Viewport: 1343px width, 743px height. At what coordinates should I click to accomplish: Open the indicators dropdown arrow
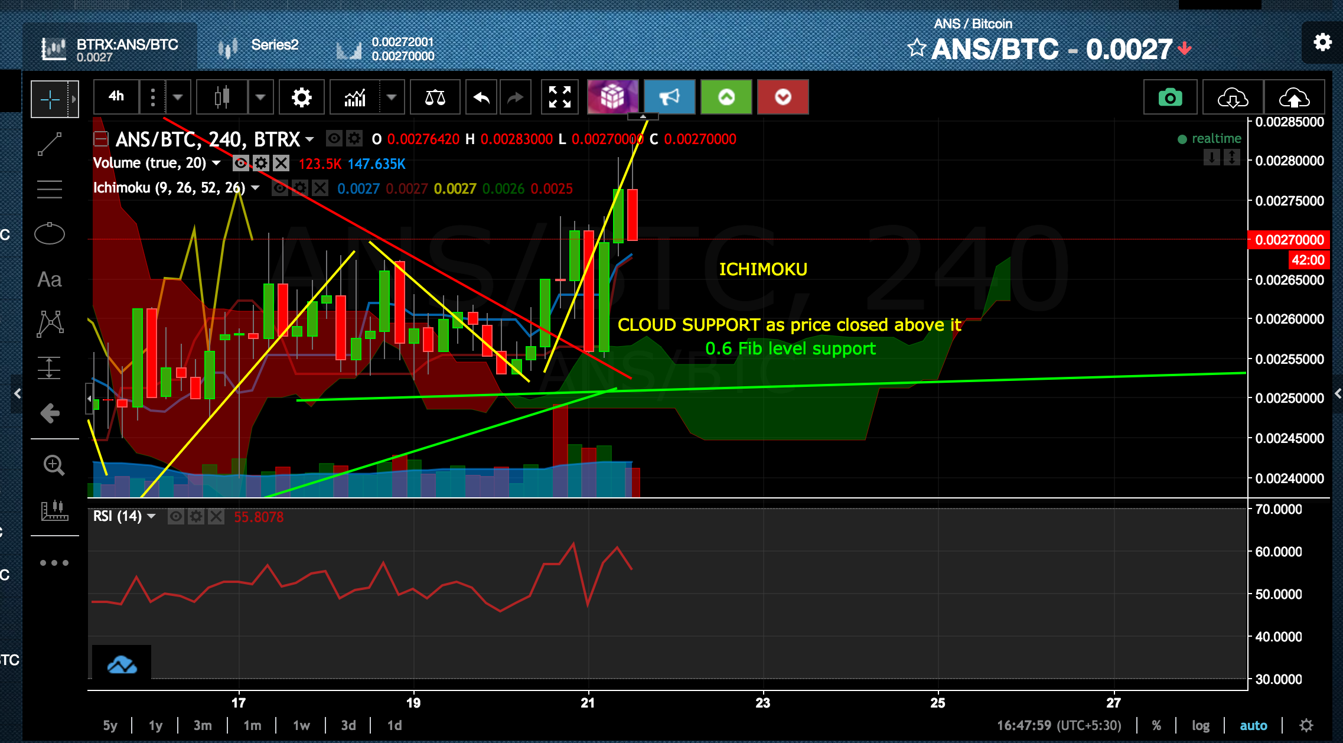click(391, 97)
